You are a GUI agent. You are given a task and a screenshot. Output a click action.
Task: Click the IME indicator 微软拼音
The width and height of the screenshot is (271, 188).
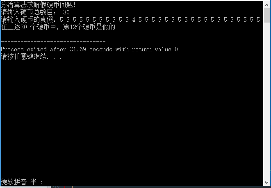pos(14,182)
